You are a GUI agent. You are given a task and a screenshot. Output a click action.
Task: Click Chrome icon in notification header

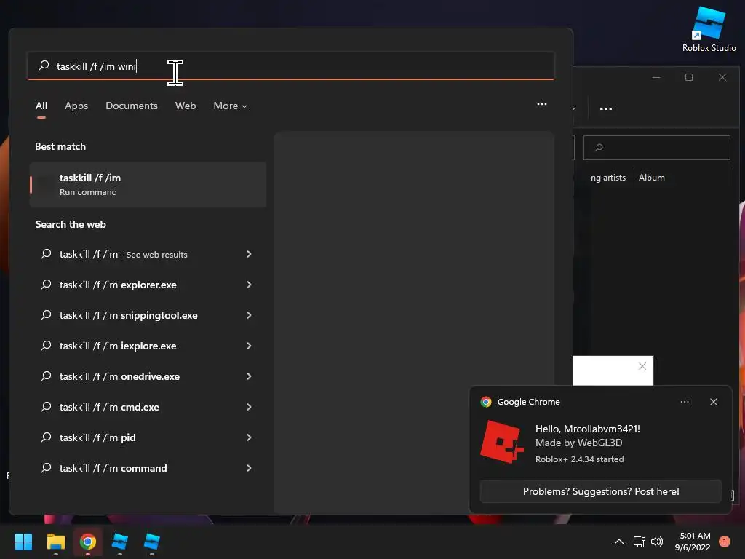tap(485, 402)
